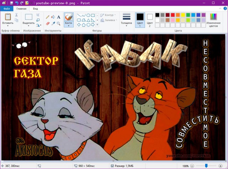Choose the Rounded rectangle shape
The width and height of the screenshot is (228, 169).
79,20
